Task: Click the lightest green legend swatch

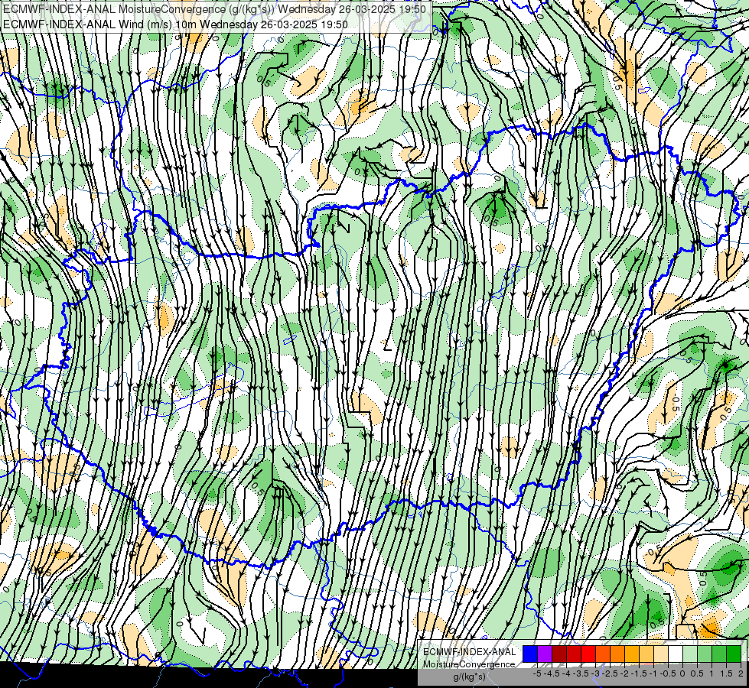Action: (x=690, y=654)
